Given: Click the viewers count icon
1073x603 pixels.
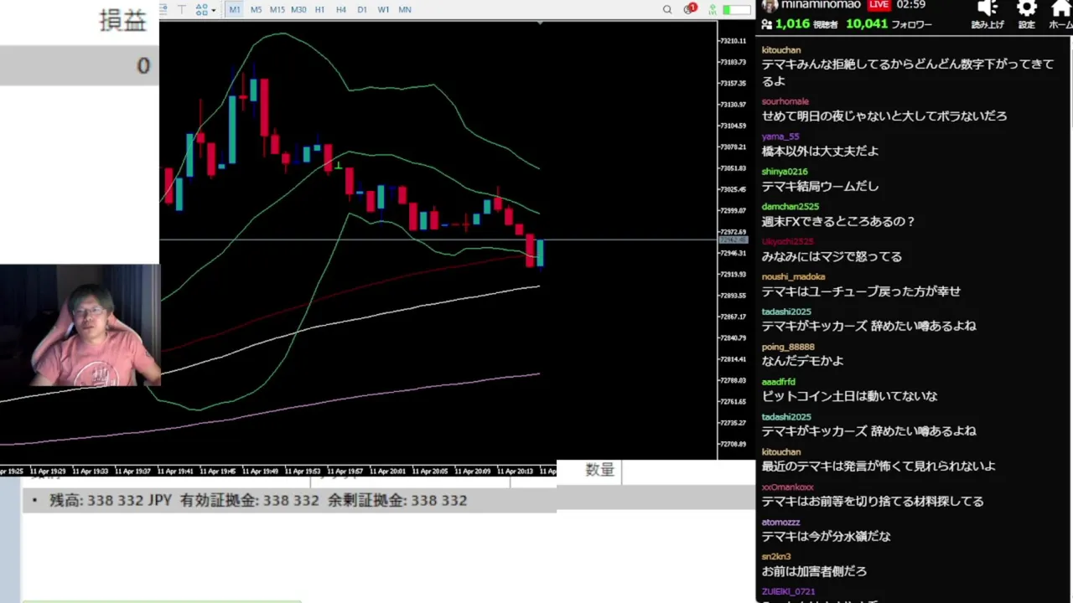Looking at the screenshot, I should coord(767,24).
